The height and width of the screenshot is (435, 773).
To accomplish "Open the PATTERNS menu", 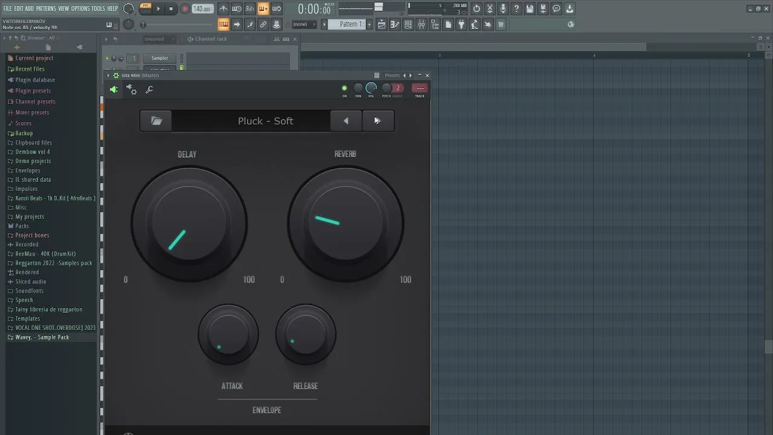I will click(46, 8).
